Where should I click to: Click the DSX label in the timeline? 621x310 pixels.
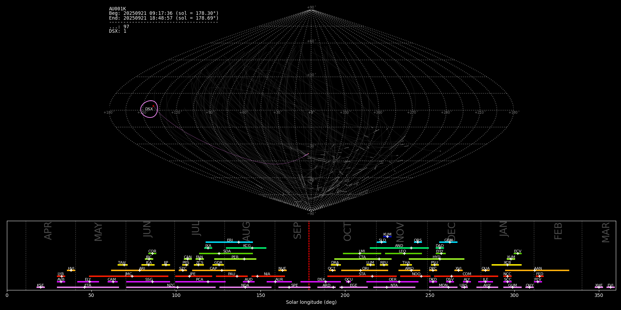click(321, 280)
